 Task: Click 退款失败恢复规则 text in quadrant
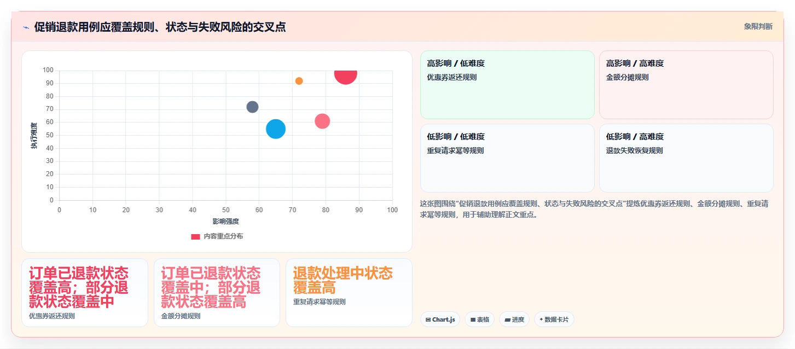634,151
